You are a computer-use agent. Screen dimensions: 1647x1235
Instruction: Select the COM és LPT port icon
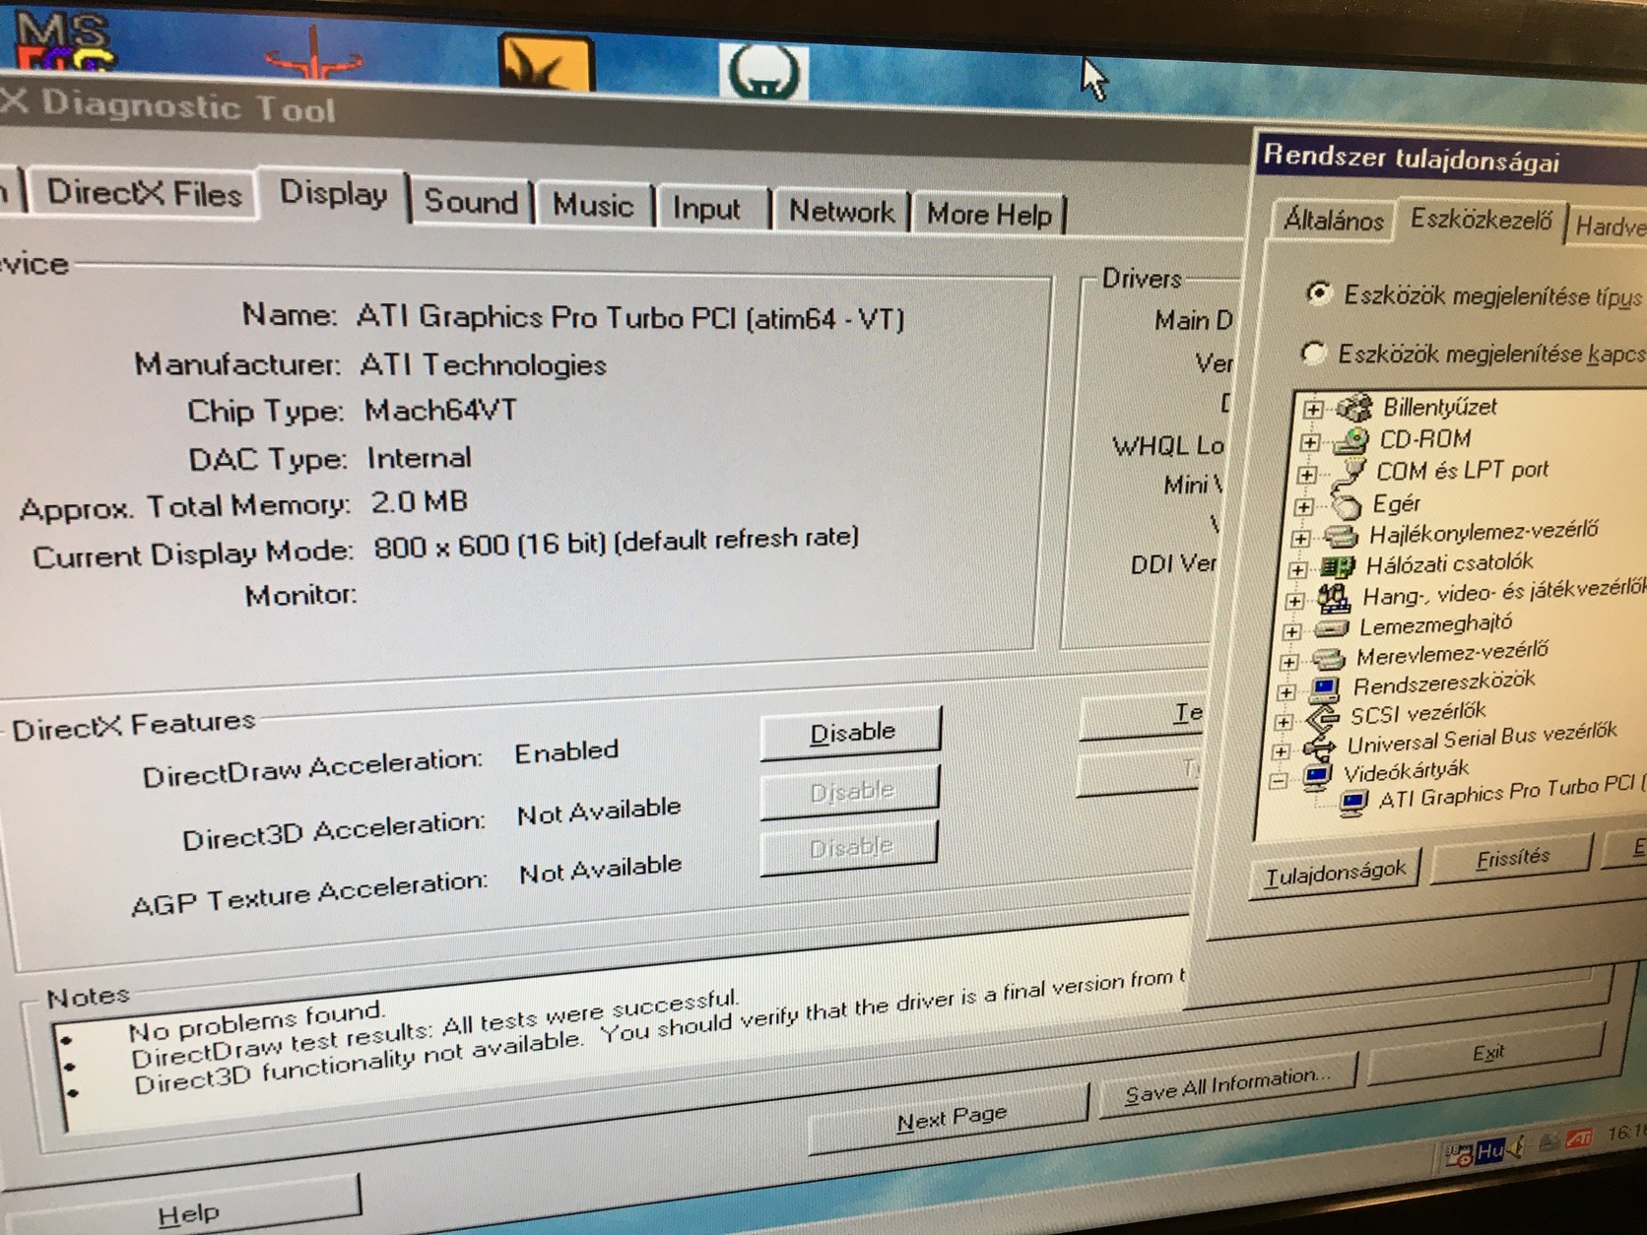pyautogui.click(x=1348, y=474)
